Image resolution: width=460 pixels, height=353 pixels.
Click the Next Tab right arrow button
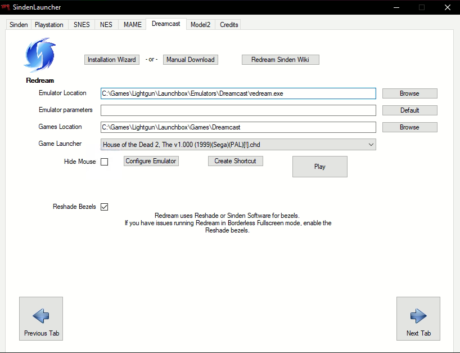[x=418, y=319]
